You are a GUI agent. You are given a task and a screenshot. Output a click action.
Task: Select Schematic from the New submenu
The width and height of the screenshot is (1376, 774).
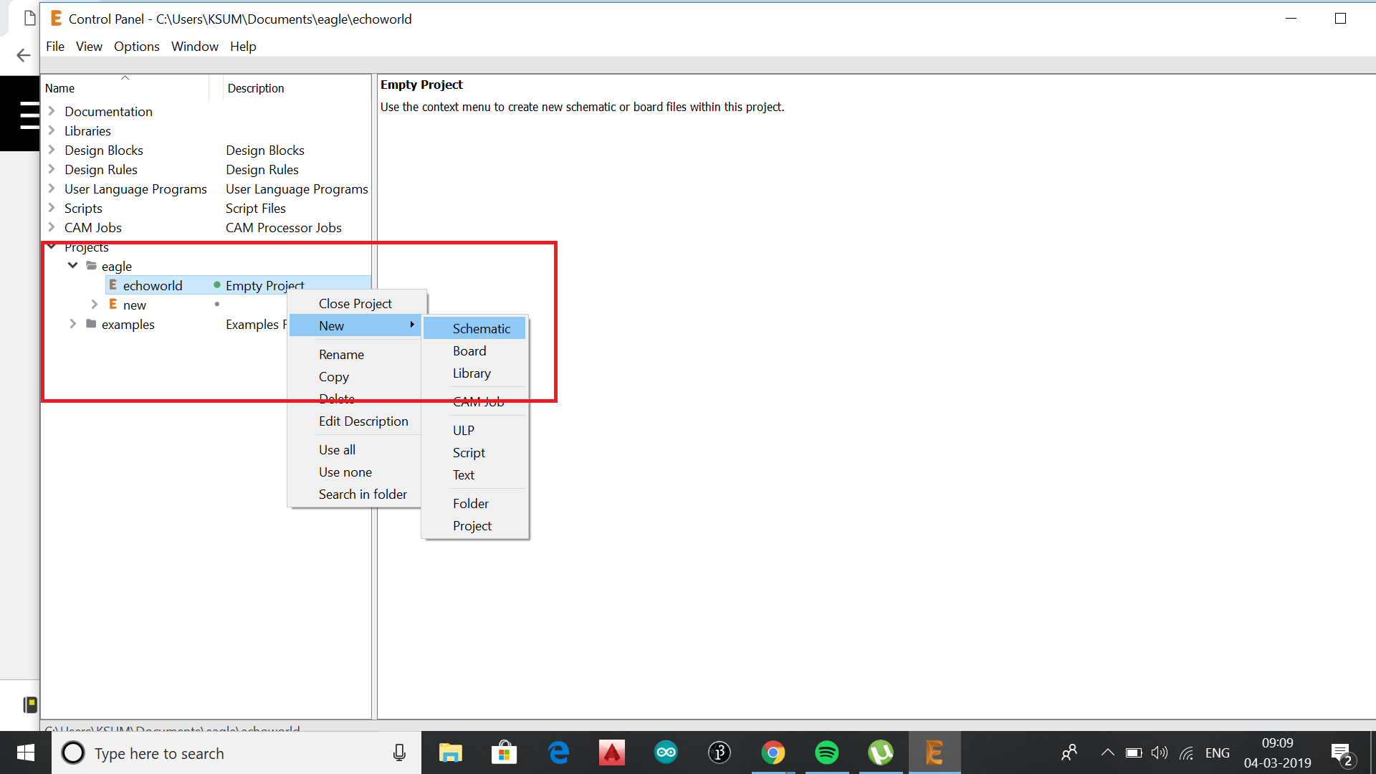tap(481, 328)
